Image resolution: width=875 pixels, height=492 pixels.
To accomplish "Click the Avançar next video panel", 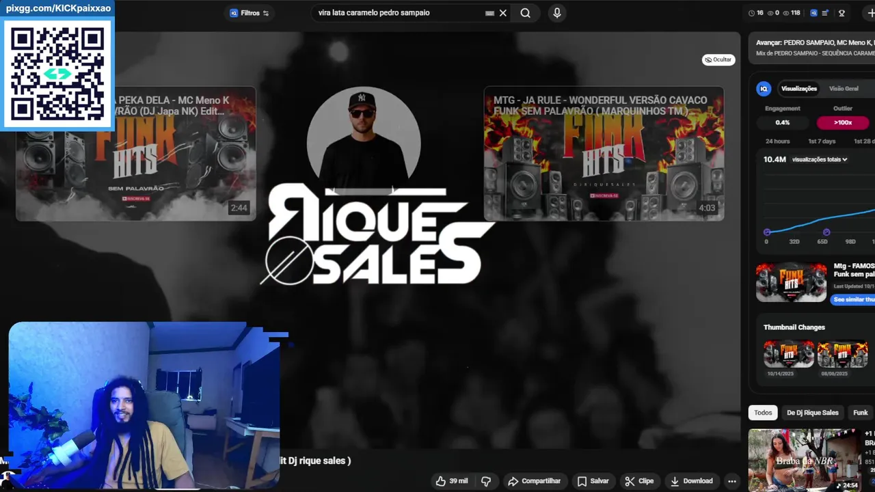I will [x=812, y=47].
